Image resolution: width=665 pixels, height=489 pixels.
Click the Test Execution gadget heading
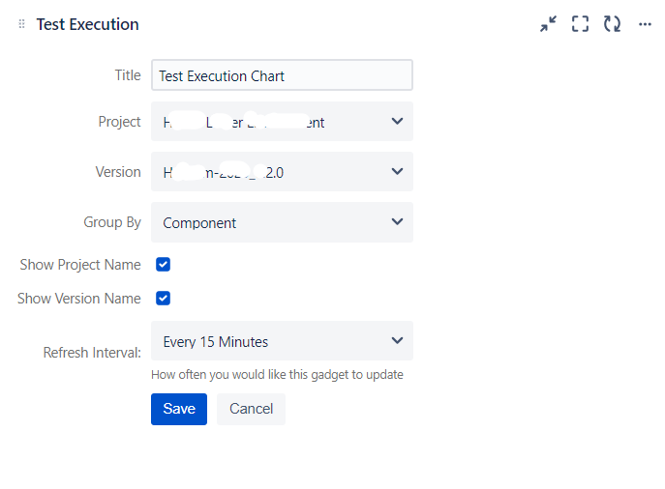click(x=88, y=24)
